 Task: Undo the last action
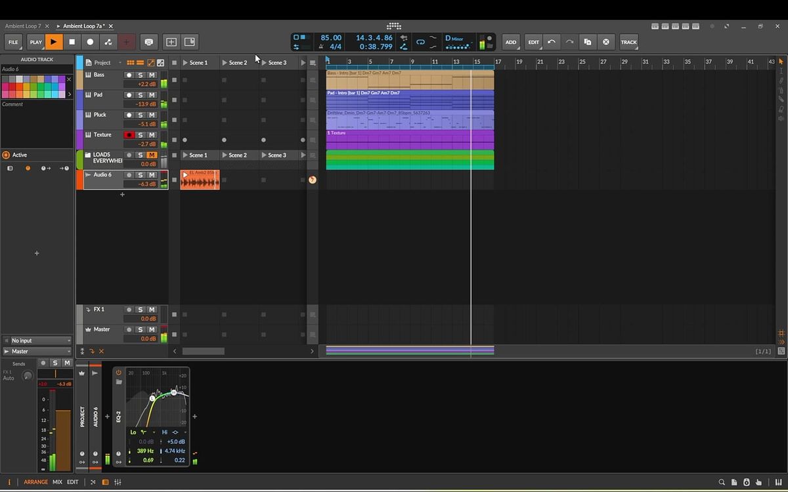(552, 42)
